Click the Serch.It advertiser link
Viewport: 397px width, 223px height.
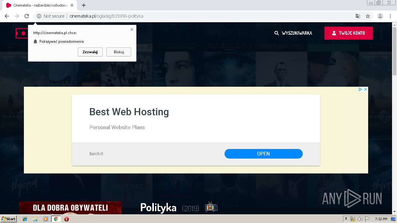(x=96, y=154)
